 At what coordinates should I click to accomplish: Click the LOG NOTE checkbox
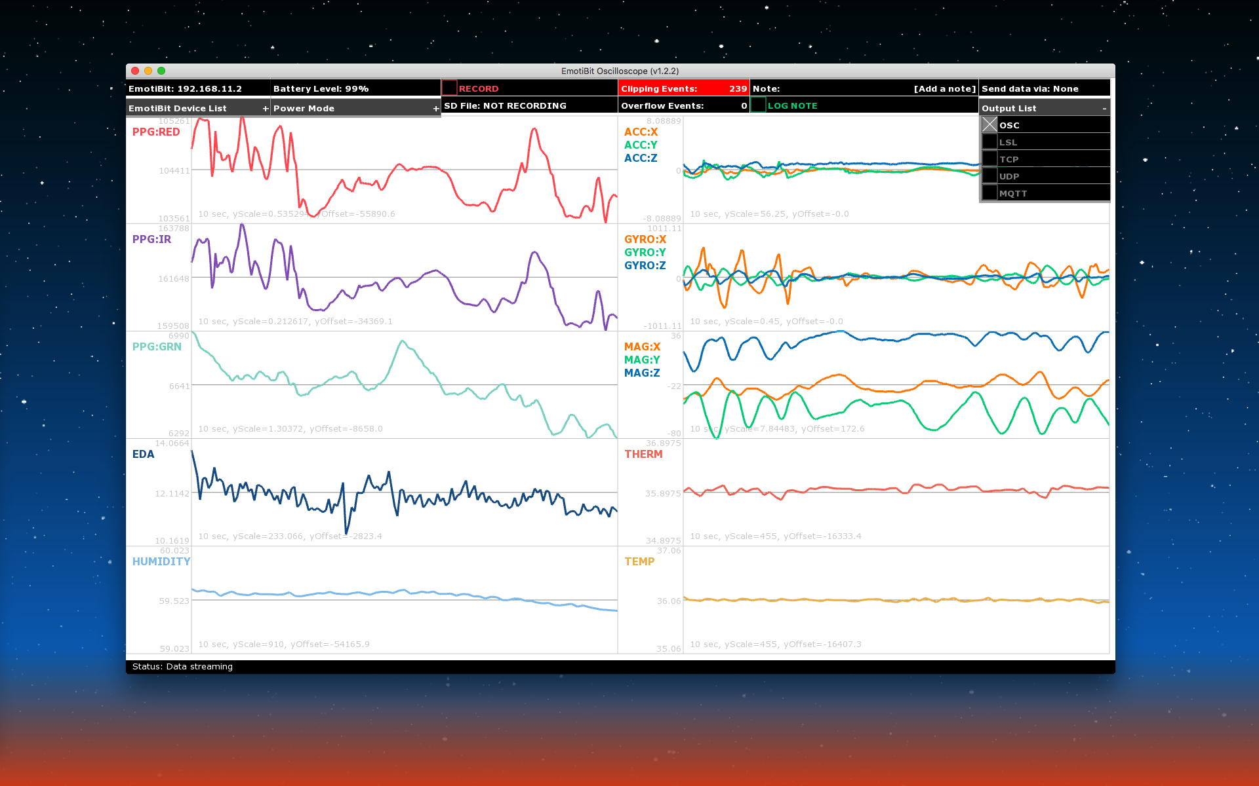pos(758,105)
